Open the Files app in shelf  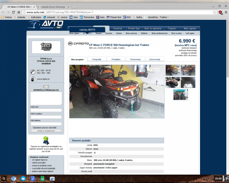[23, 178]
